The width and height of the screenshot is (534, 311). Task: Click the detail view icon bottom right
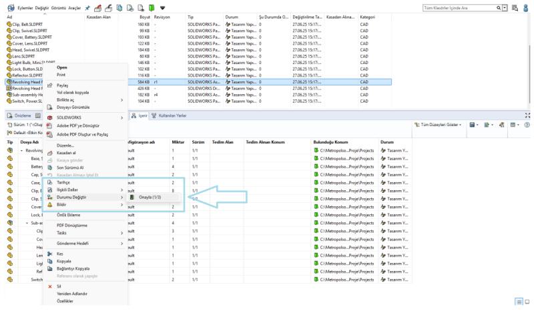[x=519, y=302]
